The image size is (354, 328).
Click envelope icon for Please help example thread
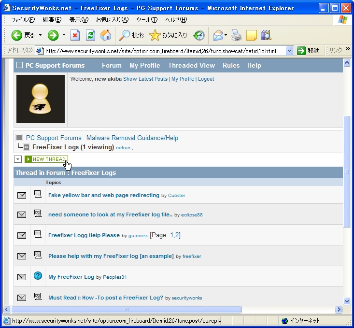(22, 256)
